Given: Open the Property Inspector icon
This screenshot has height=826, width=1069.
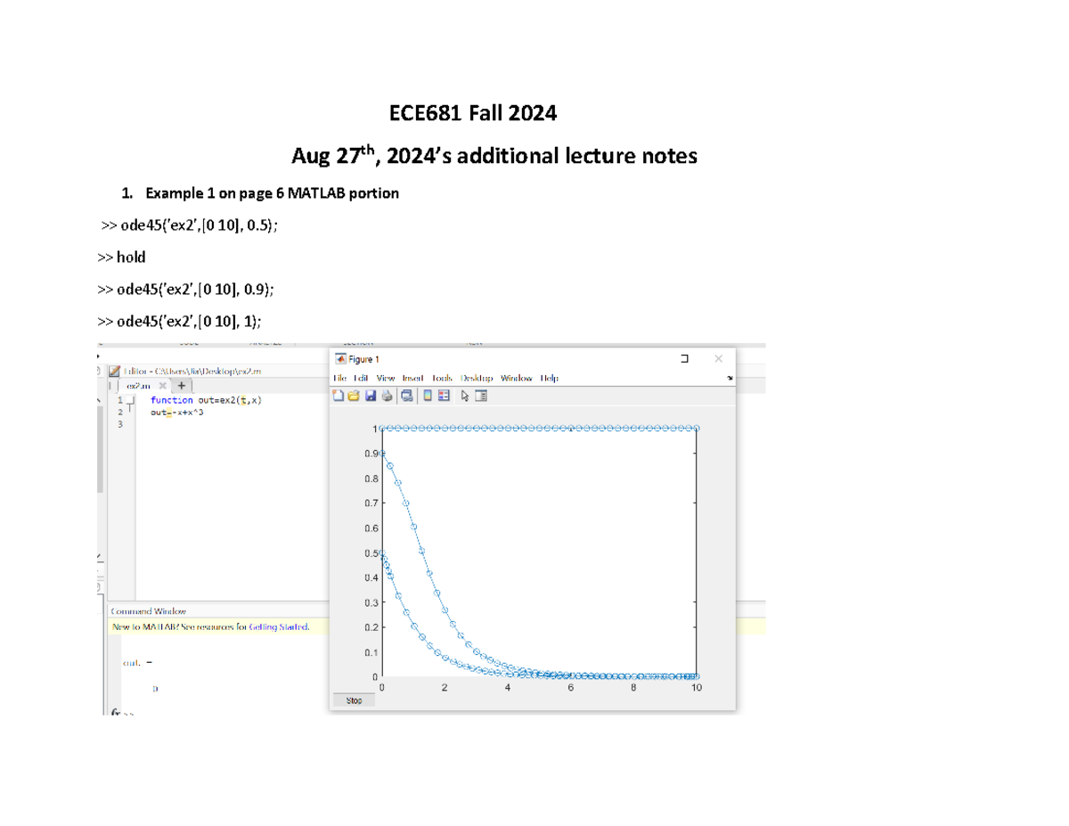Looking at the screenshot, I should (480, 397).
